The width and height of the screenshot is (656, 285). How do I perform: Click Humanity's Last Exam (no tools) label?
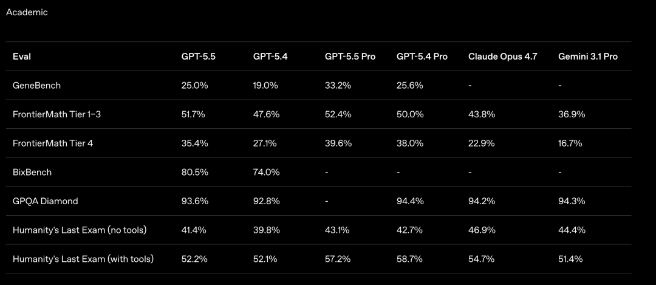click(x=80, y=230)
